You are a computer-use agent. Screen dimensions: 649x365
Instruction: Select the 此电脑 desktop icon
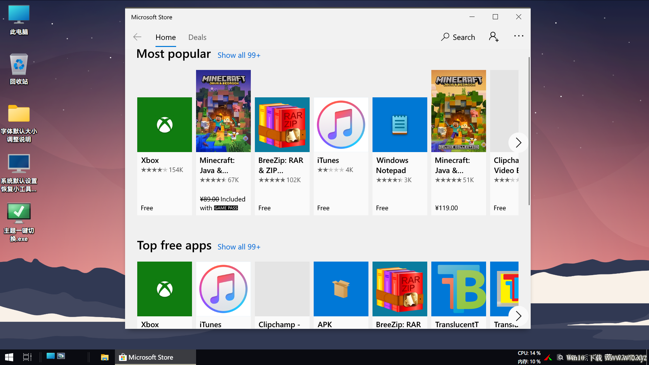tap(19, 20)
